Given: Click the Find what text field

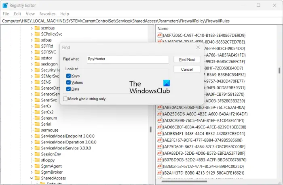Looking at the screenshot, I should tap(128, 59).
